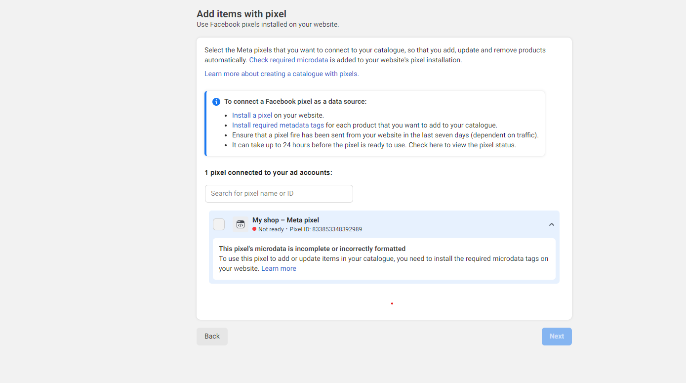The height and width of the screenshot is (383, 686).
Task: Click the Add items with pixel heading
Action: coord(242,14)
